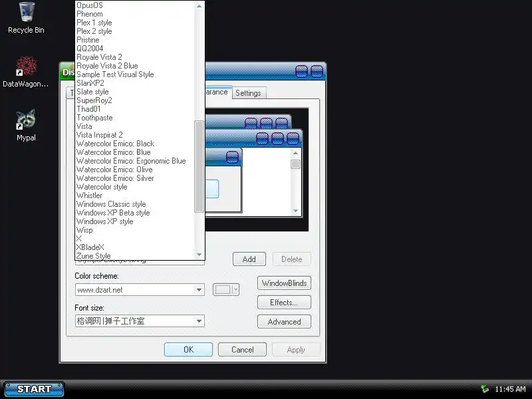Select SlanXP2 in the list
The width and height of the screenshot is (532, 399).
[x=135, y=83]
